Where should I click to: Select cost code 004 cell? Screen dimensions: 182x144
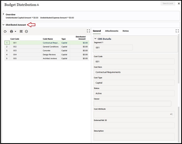(x=26, y=55)
